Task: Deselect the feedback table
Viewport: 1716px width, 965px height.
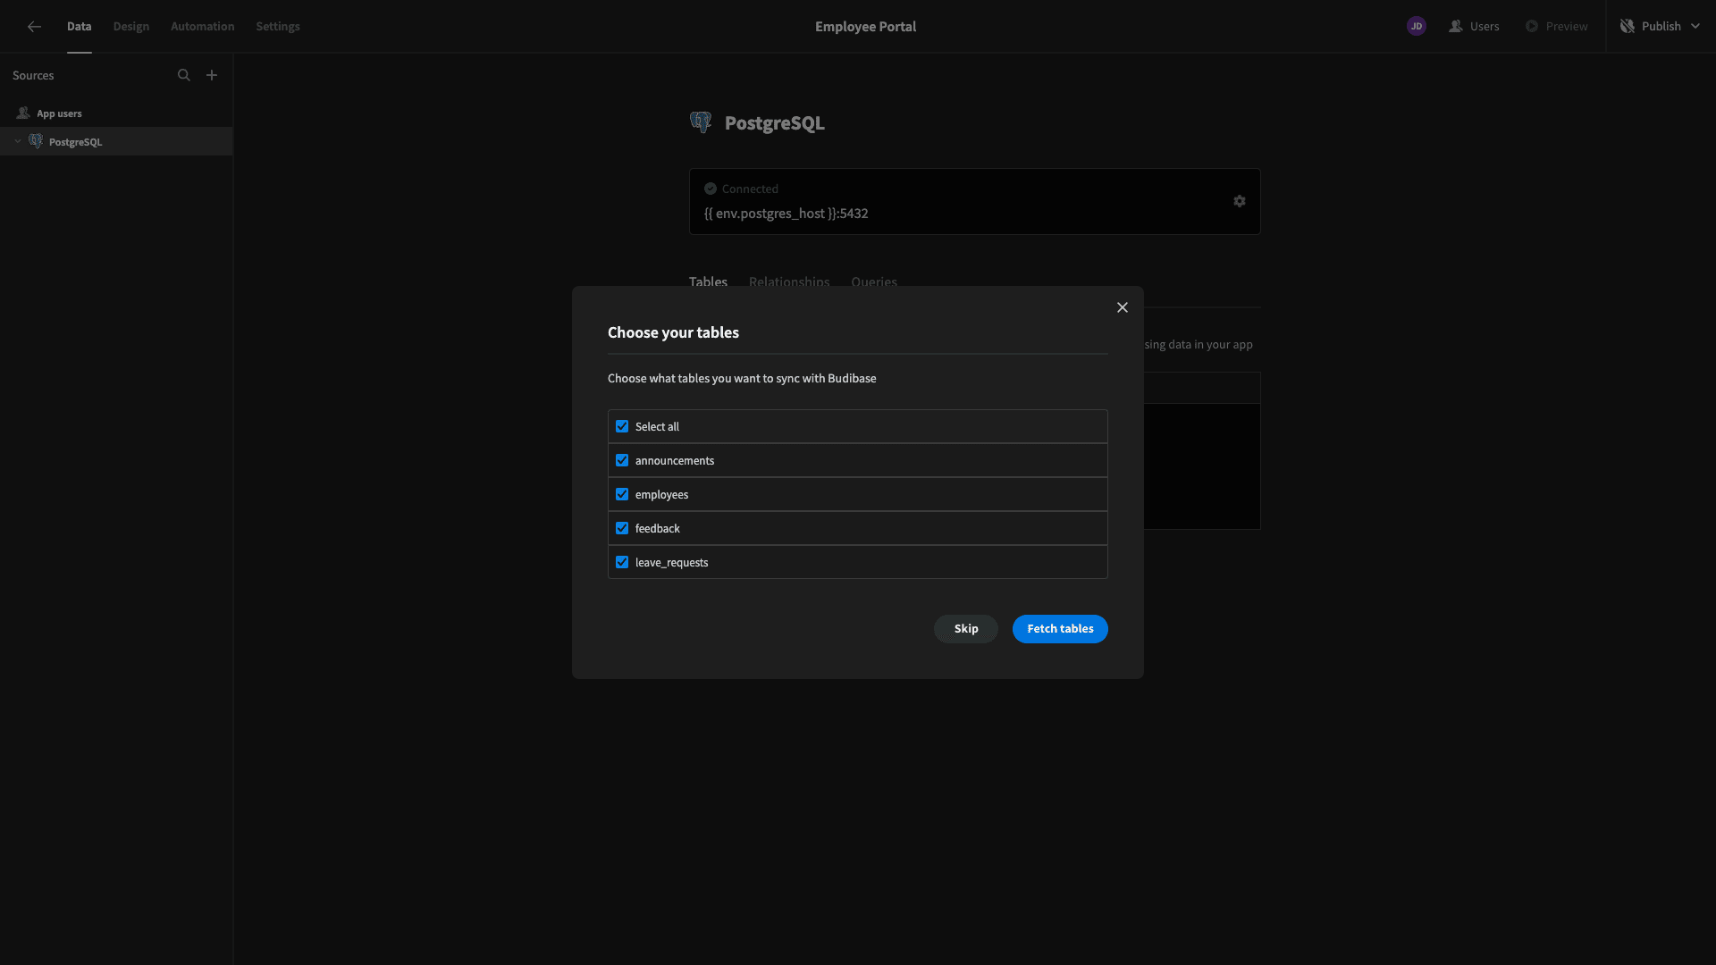Action: tap(622, 528)
